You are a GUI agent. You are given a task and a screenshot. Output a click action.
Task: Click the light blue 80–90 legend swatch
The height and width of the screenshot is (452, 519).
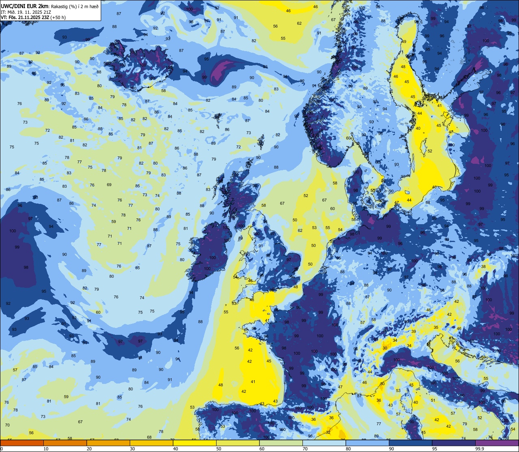367,443
